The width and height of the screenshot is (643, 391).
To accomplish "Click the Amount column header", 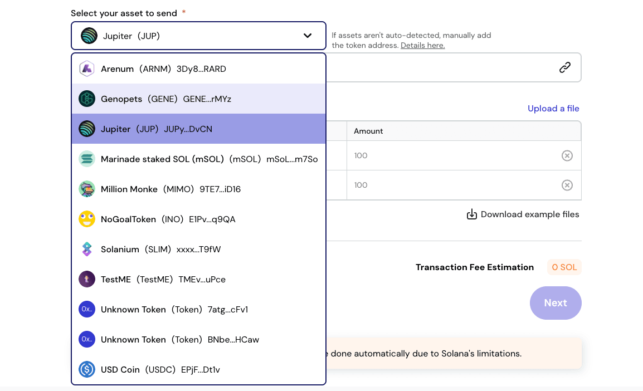I will pyautogui.click(x=464, y=131).
